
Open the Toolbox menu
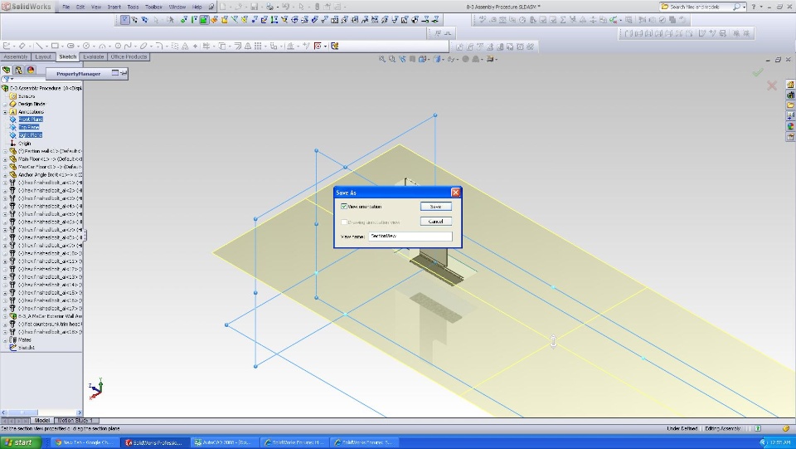154,7
